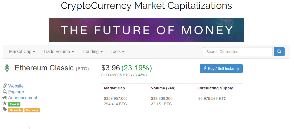Open the Tools dropdown menu
294x129 pixels.
[x=117, y=52]
